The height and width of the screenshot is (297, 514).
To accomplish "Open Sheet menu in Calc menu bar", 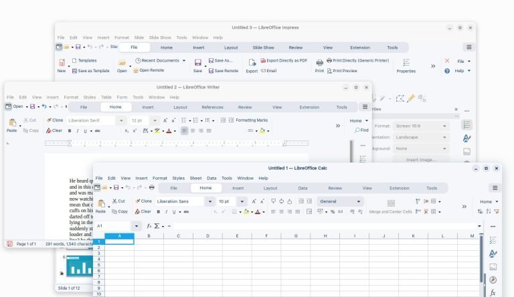I will 195,178.
